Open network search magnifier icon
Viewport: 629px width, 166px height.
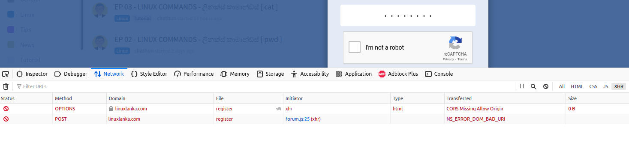pos(534,86)
